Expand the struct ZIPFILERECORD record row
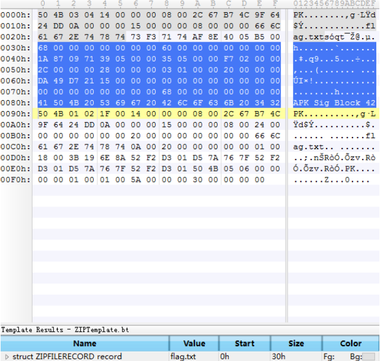Screen dimensions: 380x361 pos(7,357)
